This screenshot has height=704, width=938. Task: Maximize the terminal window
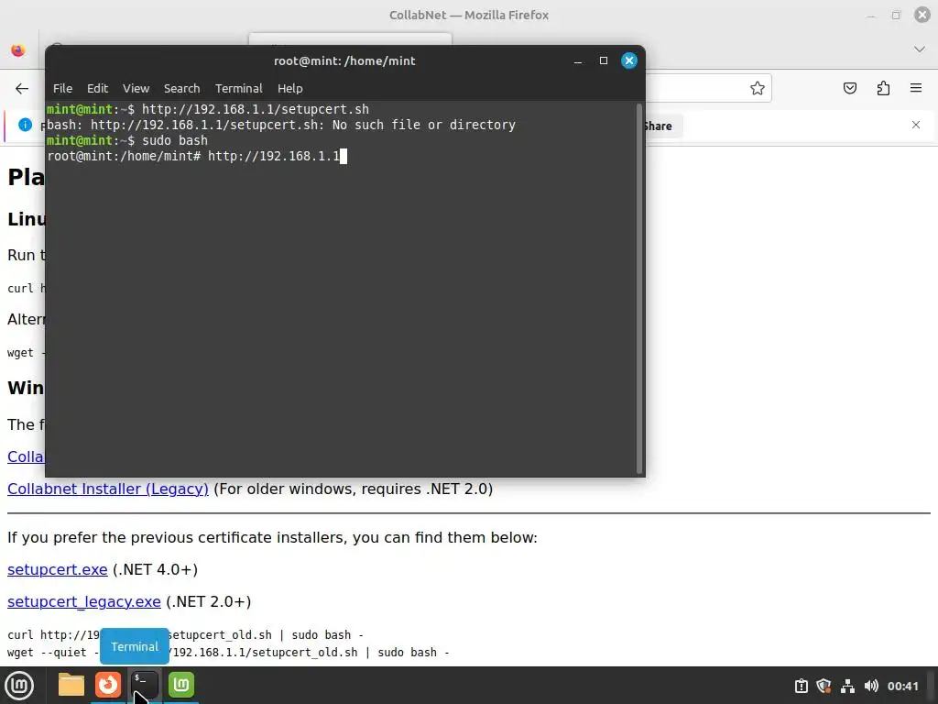(604, 60)
